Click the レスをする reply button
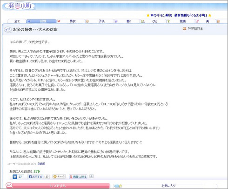 click(x=58, y=186)
